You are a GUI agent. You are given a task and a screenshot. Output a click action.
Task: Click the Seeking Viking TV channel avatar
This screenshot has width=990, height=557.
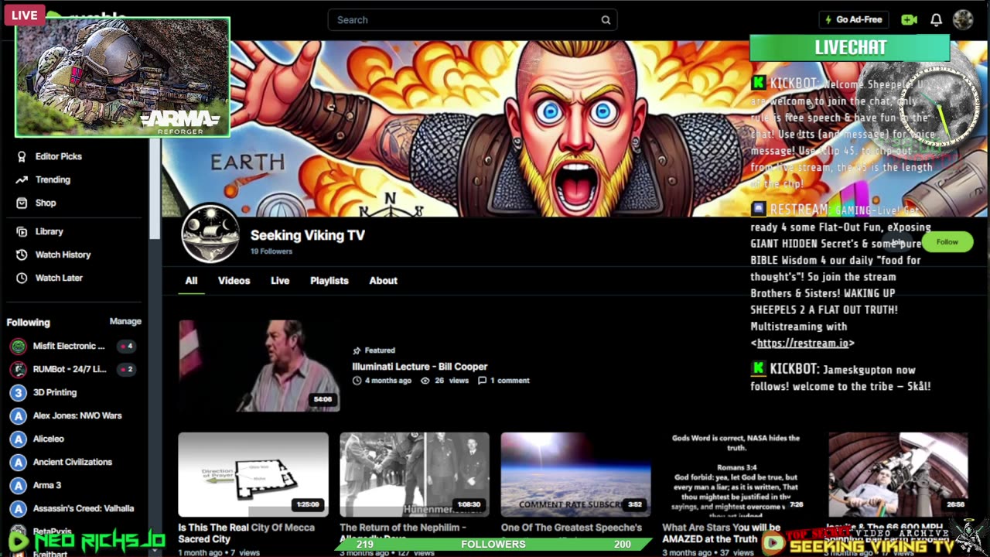(210, 234)
